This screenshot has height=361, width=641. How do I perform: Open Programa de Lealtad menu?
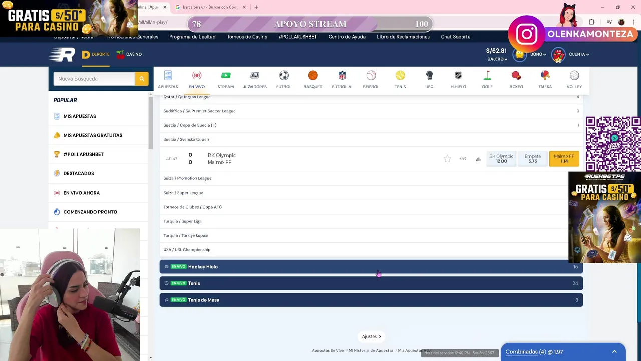tap(192, 37)
